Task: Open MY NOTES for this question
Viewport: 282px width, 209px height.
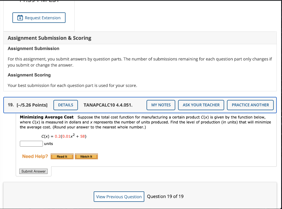Action: 161,105
